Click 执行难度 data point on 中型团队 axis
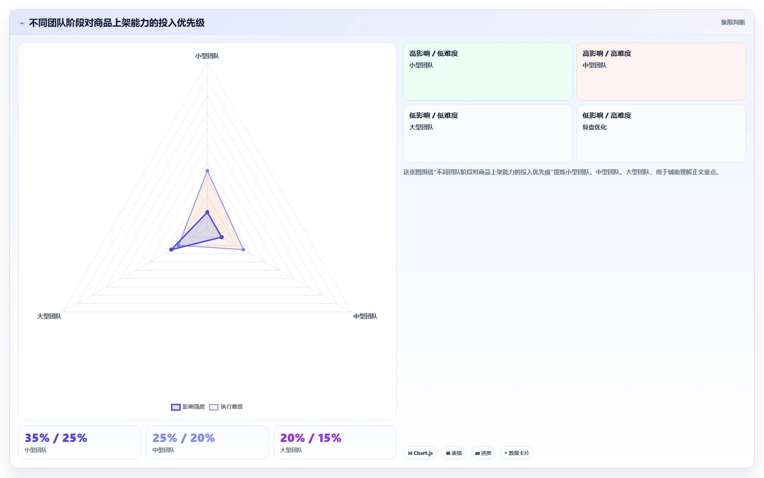Image resolution: width=764 pixels, height=478 pixels. point(243,250)
